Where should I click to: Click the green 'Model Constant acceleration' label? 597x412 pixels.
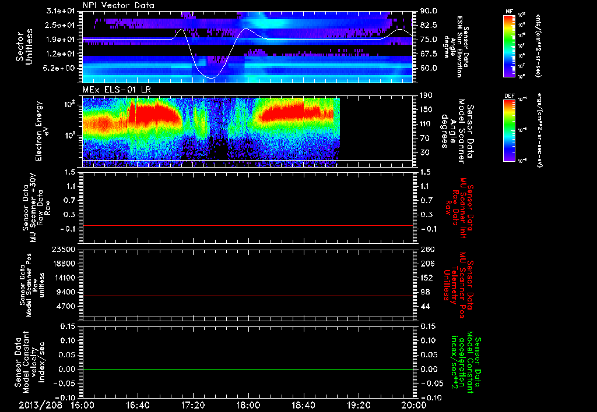click(x=466, y=362)
